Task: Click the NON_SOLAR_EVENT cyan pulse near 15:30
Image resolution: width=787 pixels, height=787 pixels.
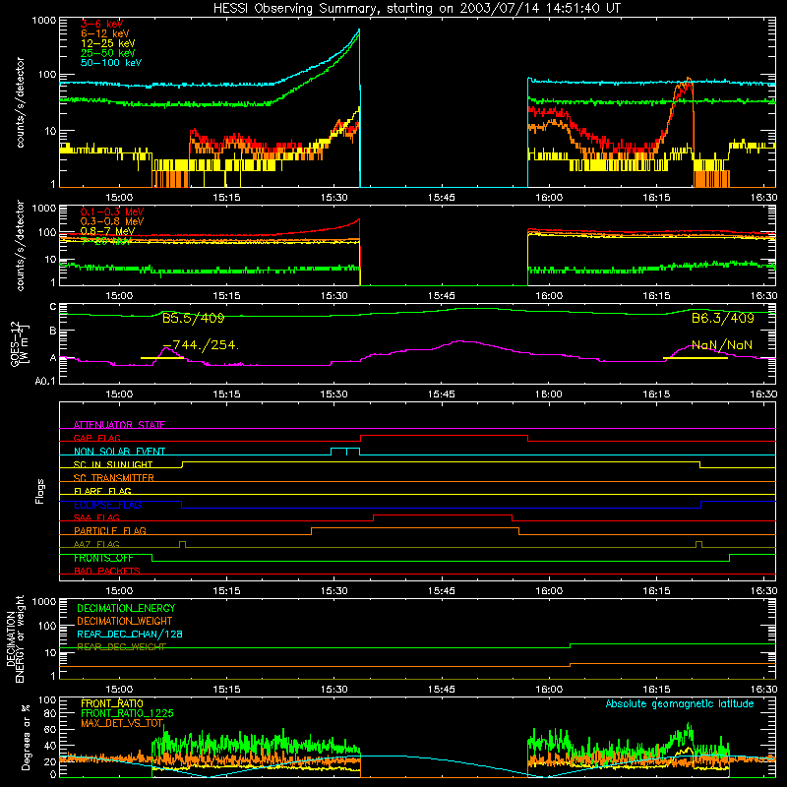Action: click(x=345, y=452)
